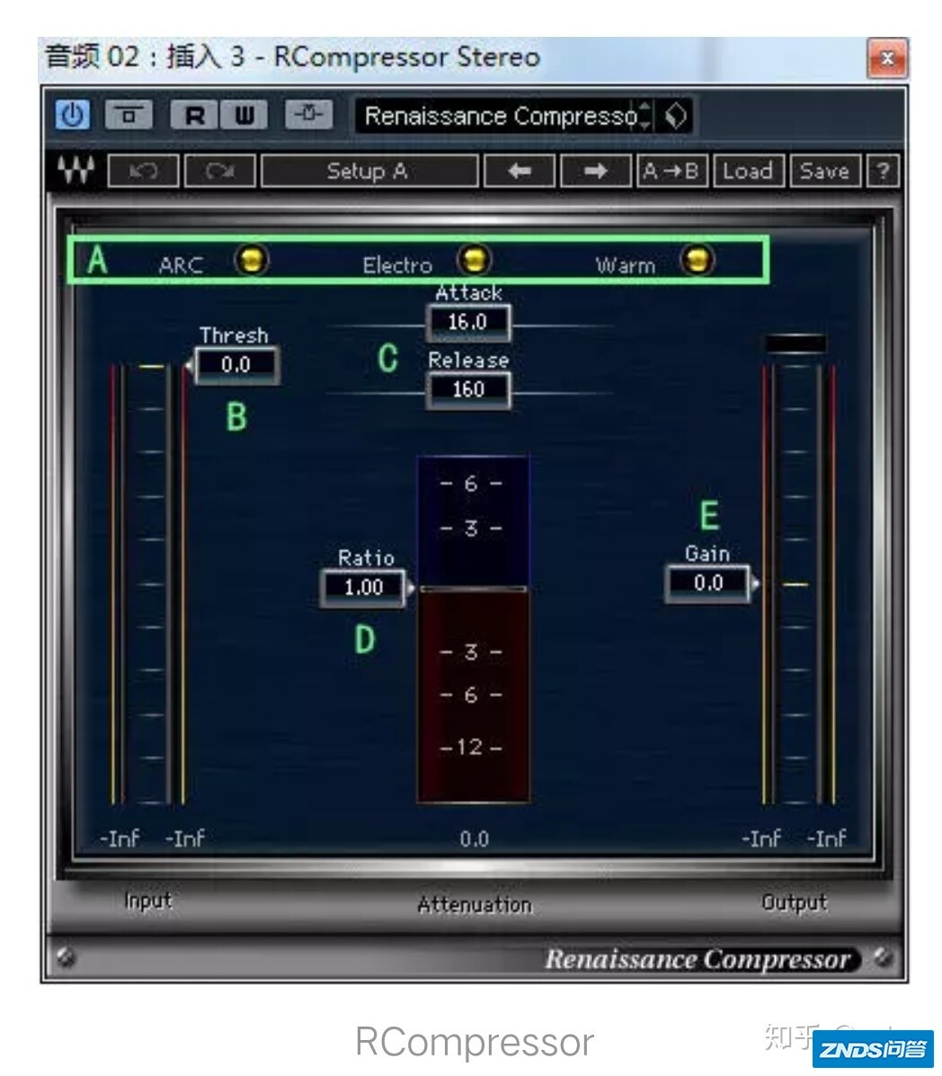This screenshot has width=942, height=1076.
Task: Click the 0.0 attenuation readout below meter
Action: (474, 840)
